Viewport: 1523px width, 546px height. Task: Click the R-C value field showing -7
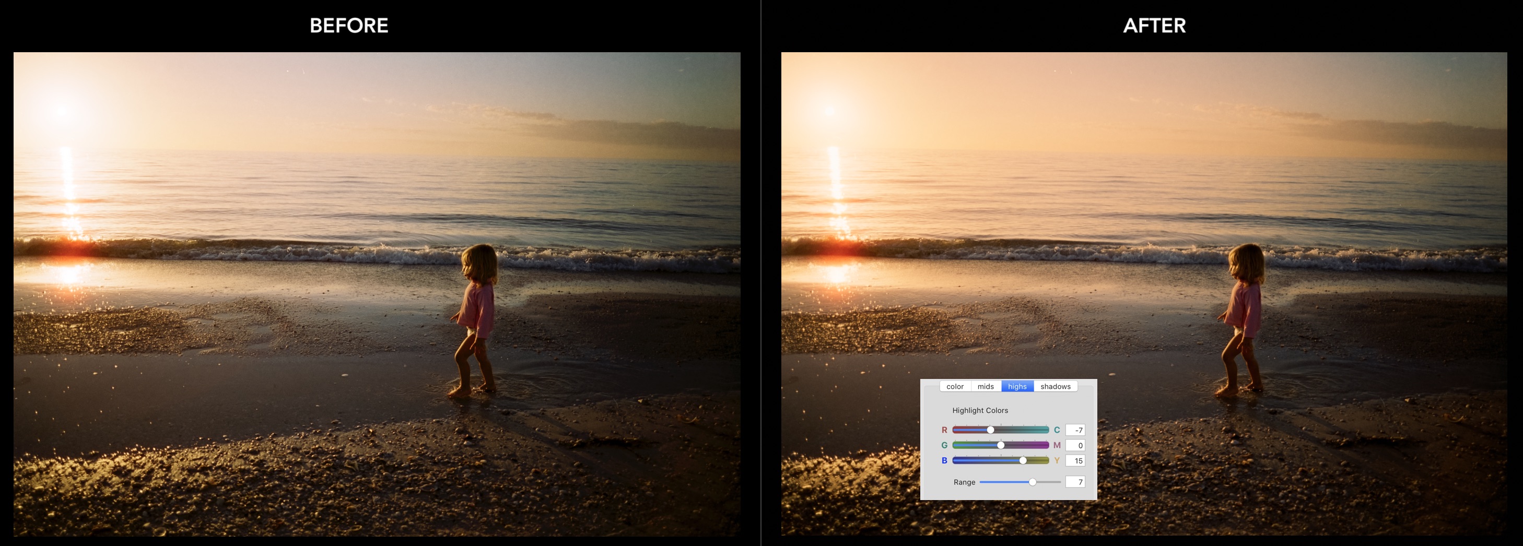coord(1075,430)
